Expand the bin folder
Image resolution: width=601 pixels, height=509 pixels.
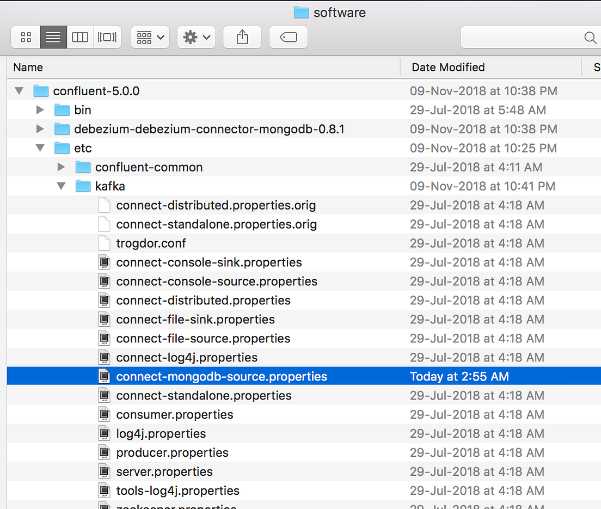(x=39, y=109)
